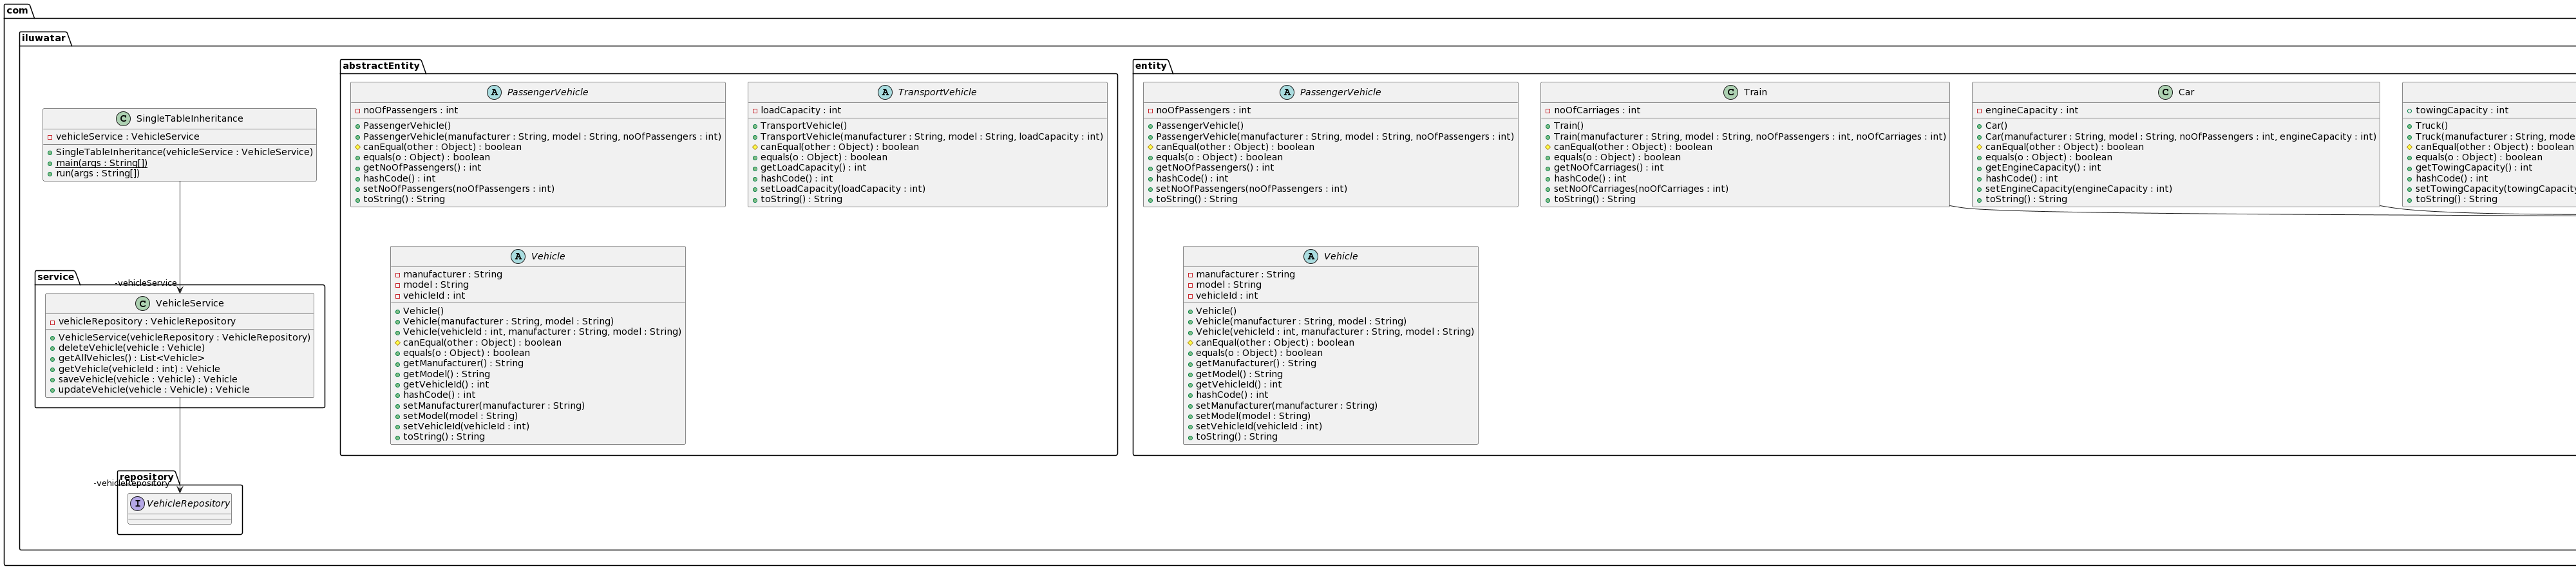Screen dimensions: 2576x569
Task: Click abstract icon of entity PassengerVehicle
Action: [1287, 92]
